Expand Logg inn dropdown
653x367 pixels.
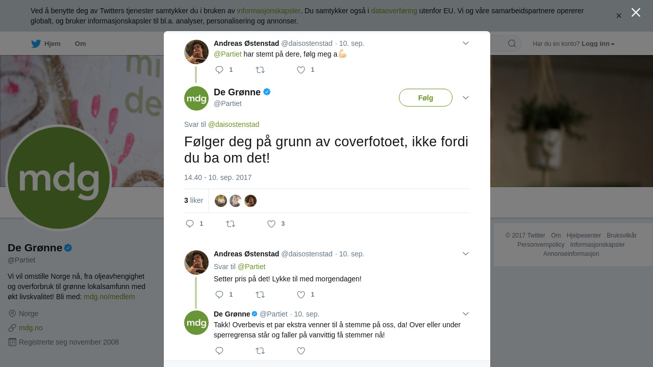click(598, 44)
